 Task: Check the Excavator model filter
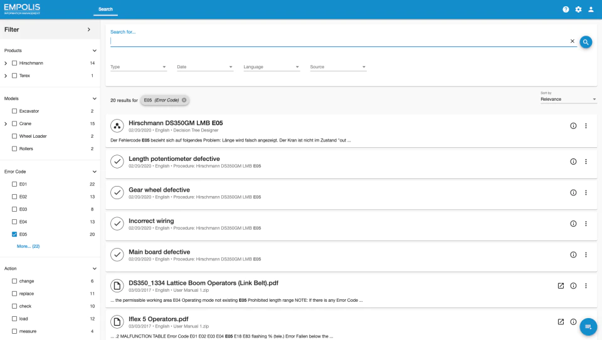pyautogui.click(x=14, y=111)
